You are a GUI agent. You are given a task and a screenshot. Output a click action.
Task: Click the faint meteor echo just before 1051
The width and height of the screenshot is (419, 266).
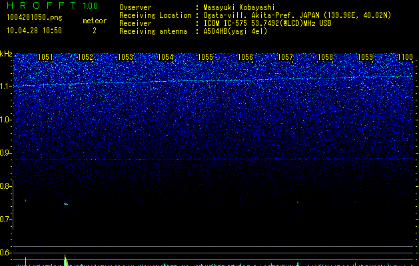click(26, 200)
